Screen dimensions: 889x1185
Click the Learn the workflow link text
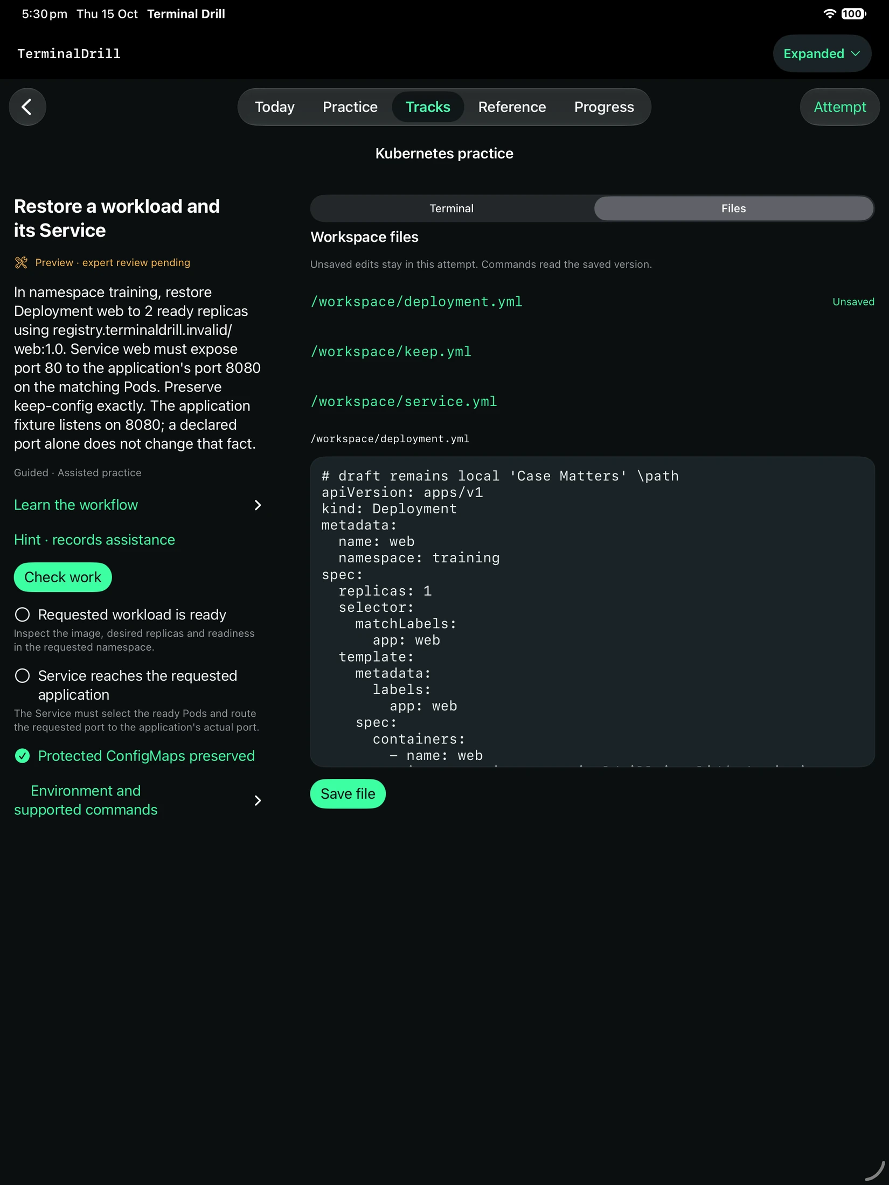76,505
